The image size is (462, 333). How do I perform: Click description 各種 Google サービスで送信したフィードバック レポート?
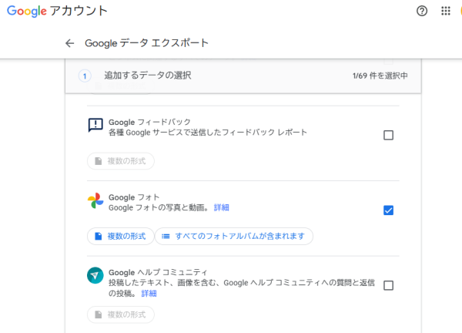(208, 133)
